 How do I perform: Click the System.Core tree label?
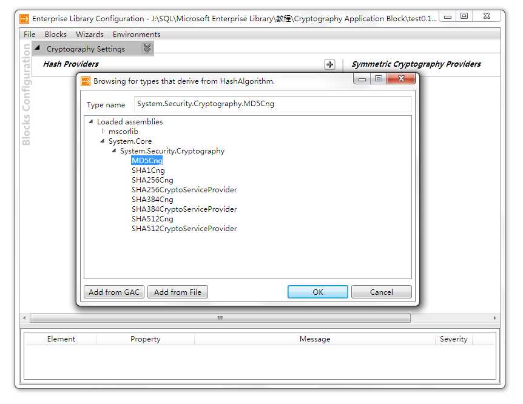click(x=130, y=141)
